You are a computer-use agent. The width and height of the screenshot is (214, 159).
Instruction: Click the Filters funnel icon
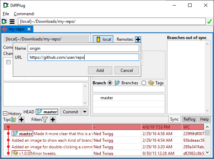coord(45,120)
